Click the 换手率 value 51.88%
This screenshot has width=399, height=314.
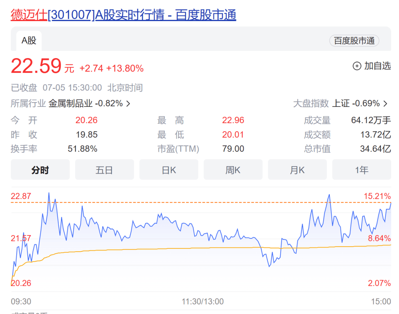click(x=82, y=149)
